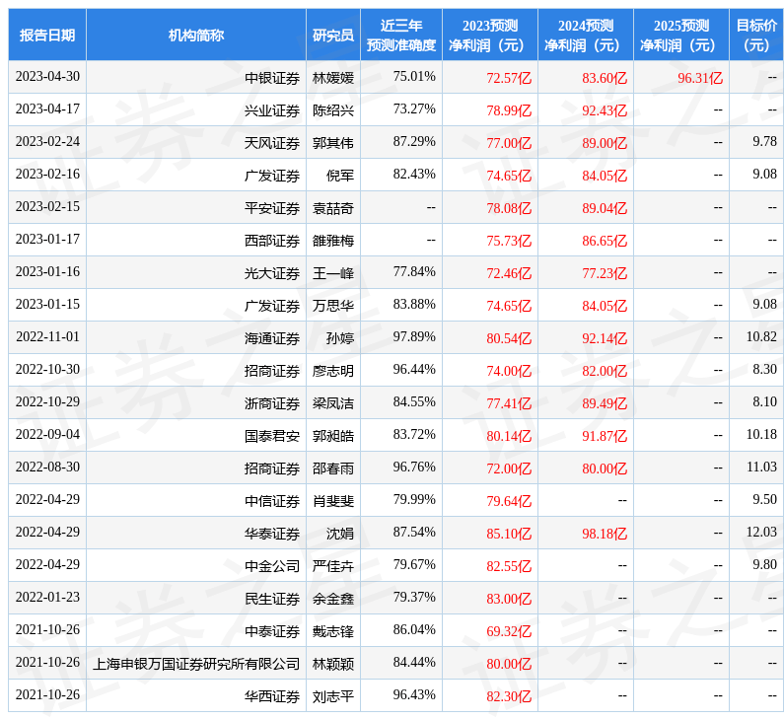Click the 近三年预测准确度 column header
Viewport: 784px width, 720px height.
[x=401, y=35]
